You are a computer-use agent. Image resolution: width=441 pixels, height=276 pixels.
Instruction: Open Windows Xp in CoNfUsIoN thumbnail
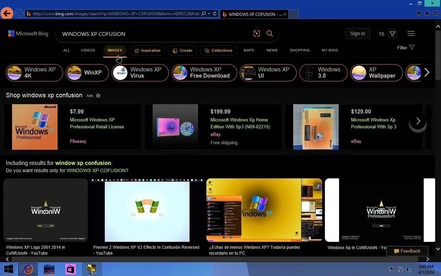click(x=380, y=210)
